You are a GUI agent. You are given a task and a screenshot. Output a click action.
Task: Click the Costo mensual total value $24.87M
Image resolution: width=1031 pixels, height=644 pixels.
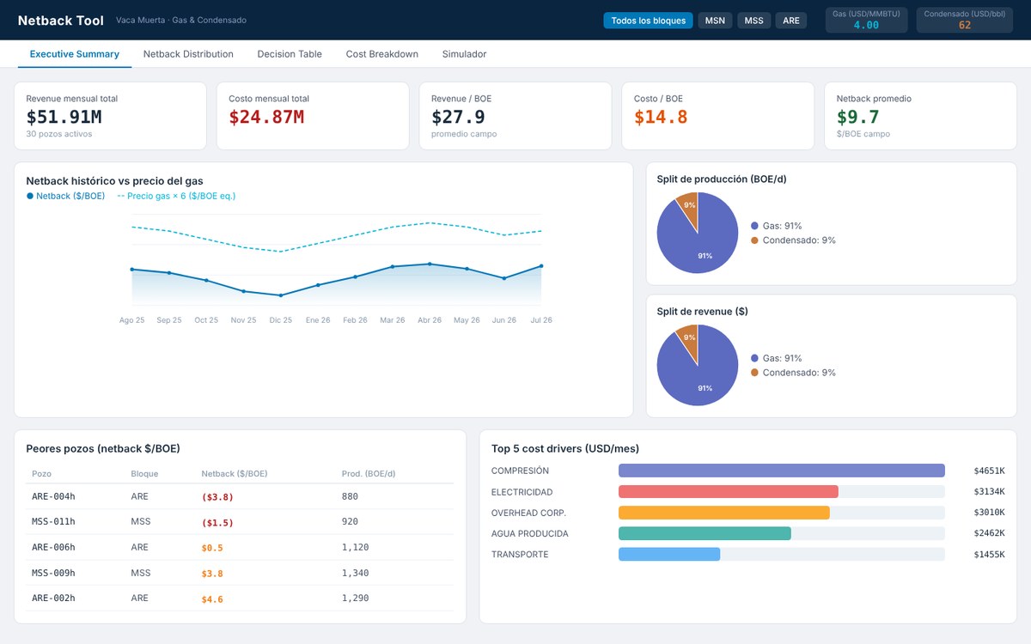pos(266,117)
